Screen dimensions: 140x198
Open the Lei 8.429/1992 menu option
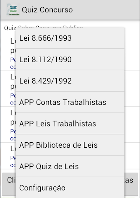click(70, 81)
